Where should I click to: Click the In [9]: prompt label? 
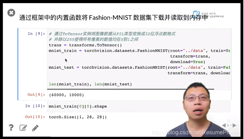point(36,34)
